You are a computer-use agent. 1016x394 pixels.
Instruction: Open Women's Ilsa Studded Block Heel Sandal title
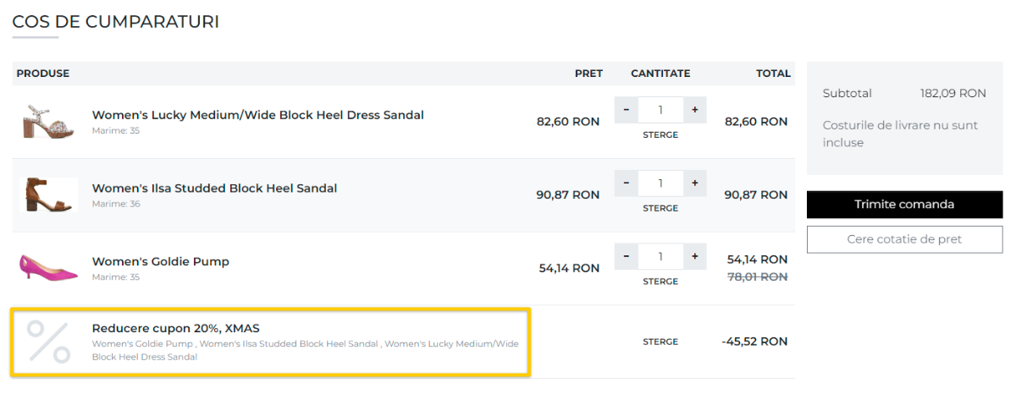point(214,188)
